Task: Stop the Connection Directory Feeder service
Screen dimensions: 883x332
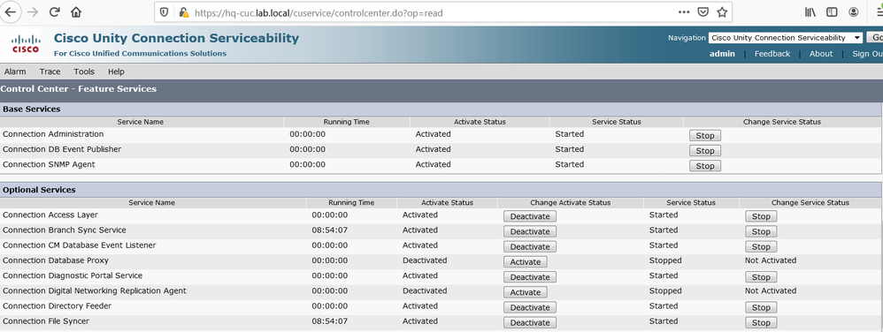Action: pos(761,307)
